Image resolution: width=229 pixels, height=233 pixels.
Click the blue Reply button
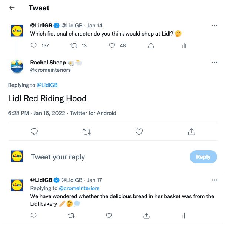[x=203, y=157]
